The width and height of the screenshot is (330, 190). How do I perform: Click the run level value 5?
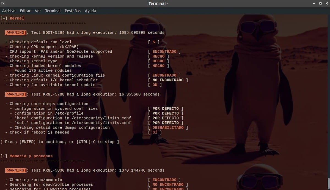point(154,42)
